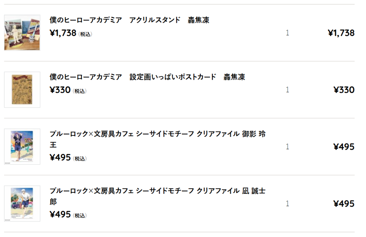The width and height of the screenshot is (366, 237).
Task: Click the ¥1,738 subtotal at row end
Action: pos(341,33)
